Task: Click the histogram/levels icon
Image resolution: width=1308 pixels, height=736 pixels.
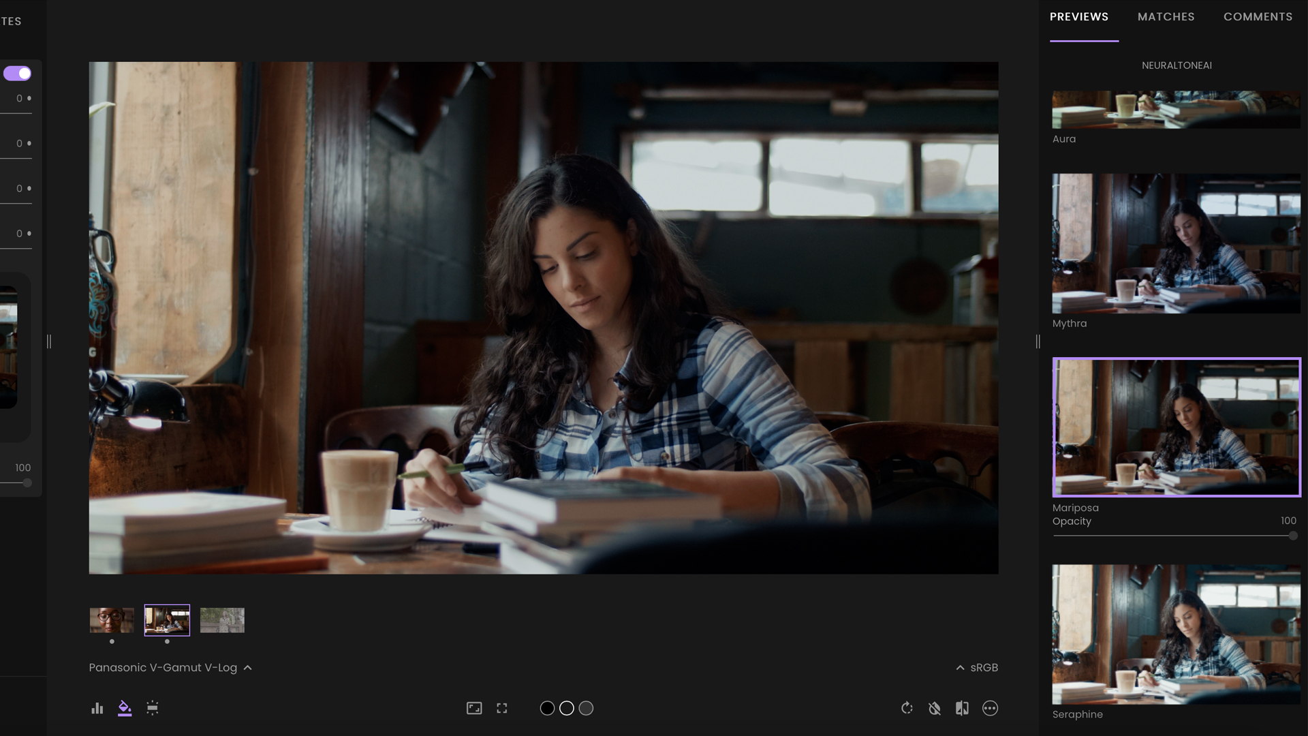Action: tap(97, 707)
